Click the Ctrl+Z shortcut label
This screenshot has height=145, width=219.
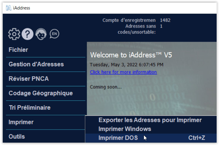pos(197,138)
